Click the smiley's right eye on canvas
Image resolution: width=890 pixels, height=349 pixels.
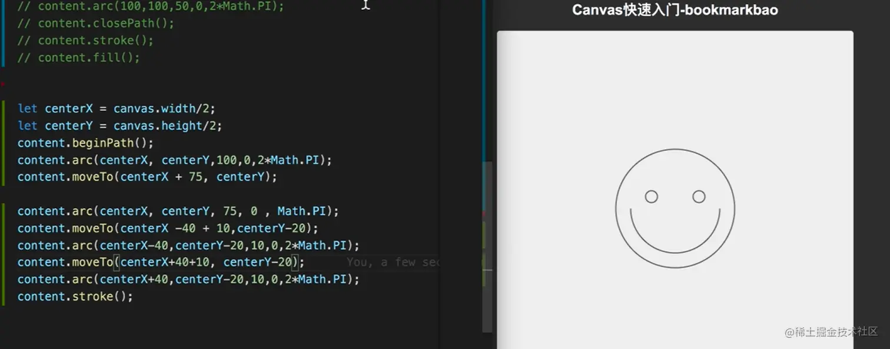point(699,197)
